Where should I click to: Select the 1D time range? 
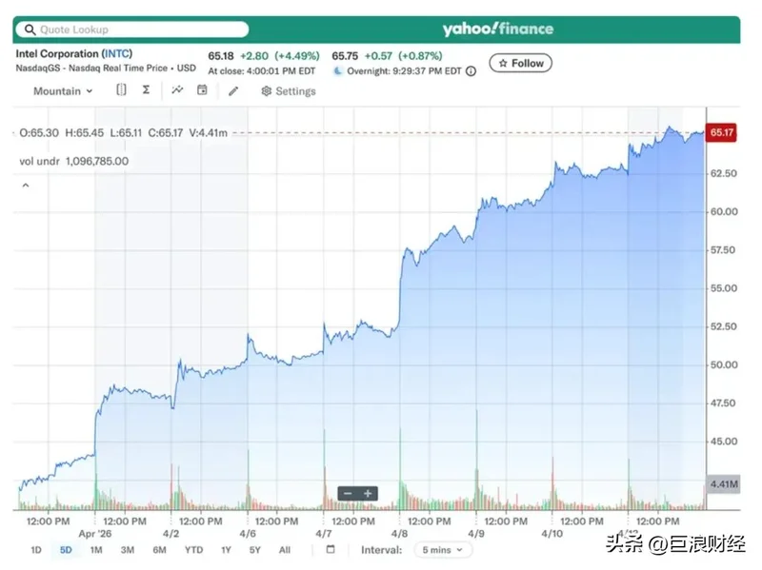pyautogui.click(x=35, y=550)
